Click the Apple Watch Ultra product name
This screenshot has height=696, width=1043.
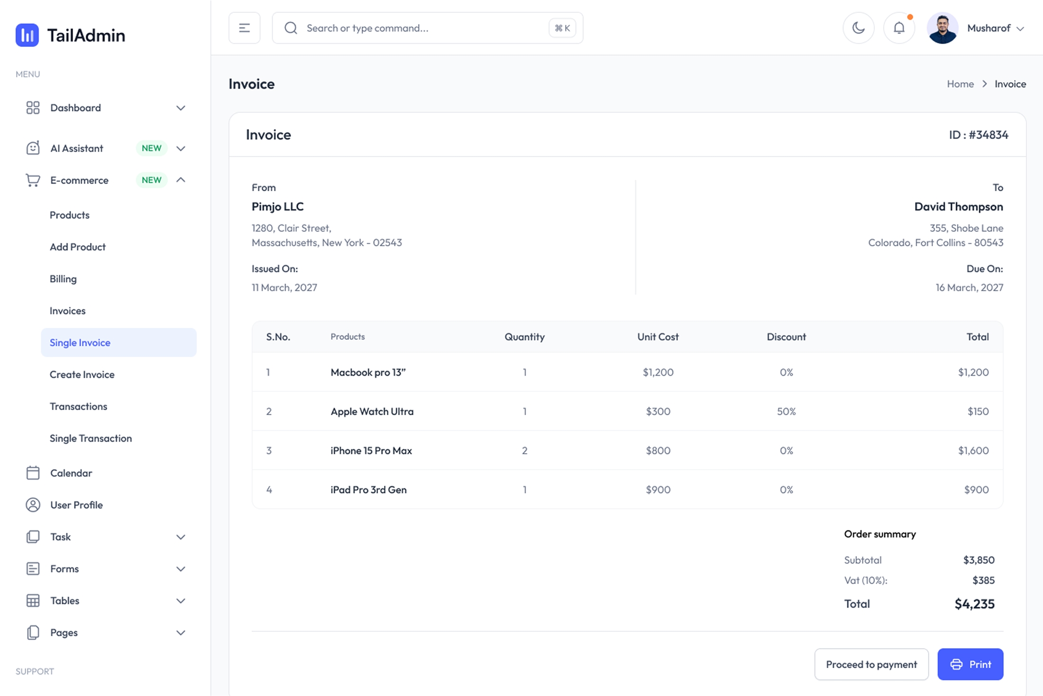click(372, 411)
